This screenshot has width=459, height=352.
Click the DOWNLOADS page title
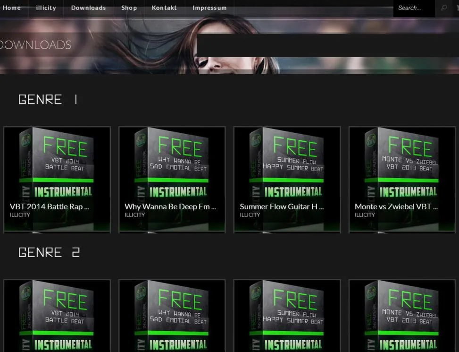point(35,45)
